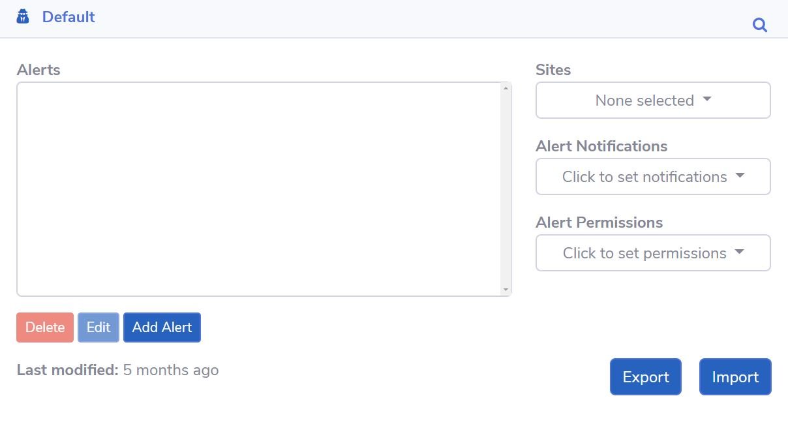Click the notifications dropdown caret arrow
Viewport: 788px width, 426px height.
pyautogui.click(x=740, y=175)
